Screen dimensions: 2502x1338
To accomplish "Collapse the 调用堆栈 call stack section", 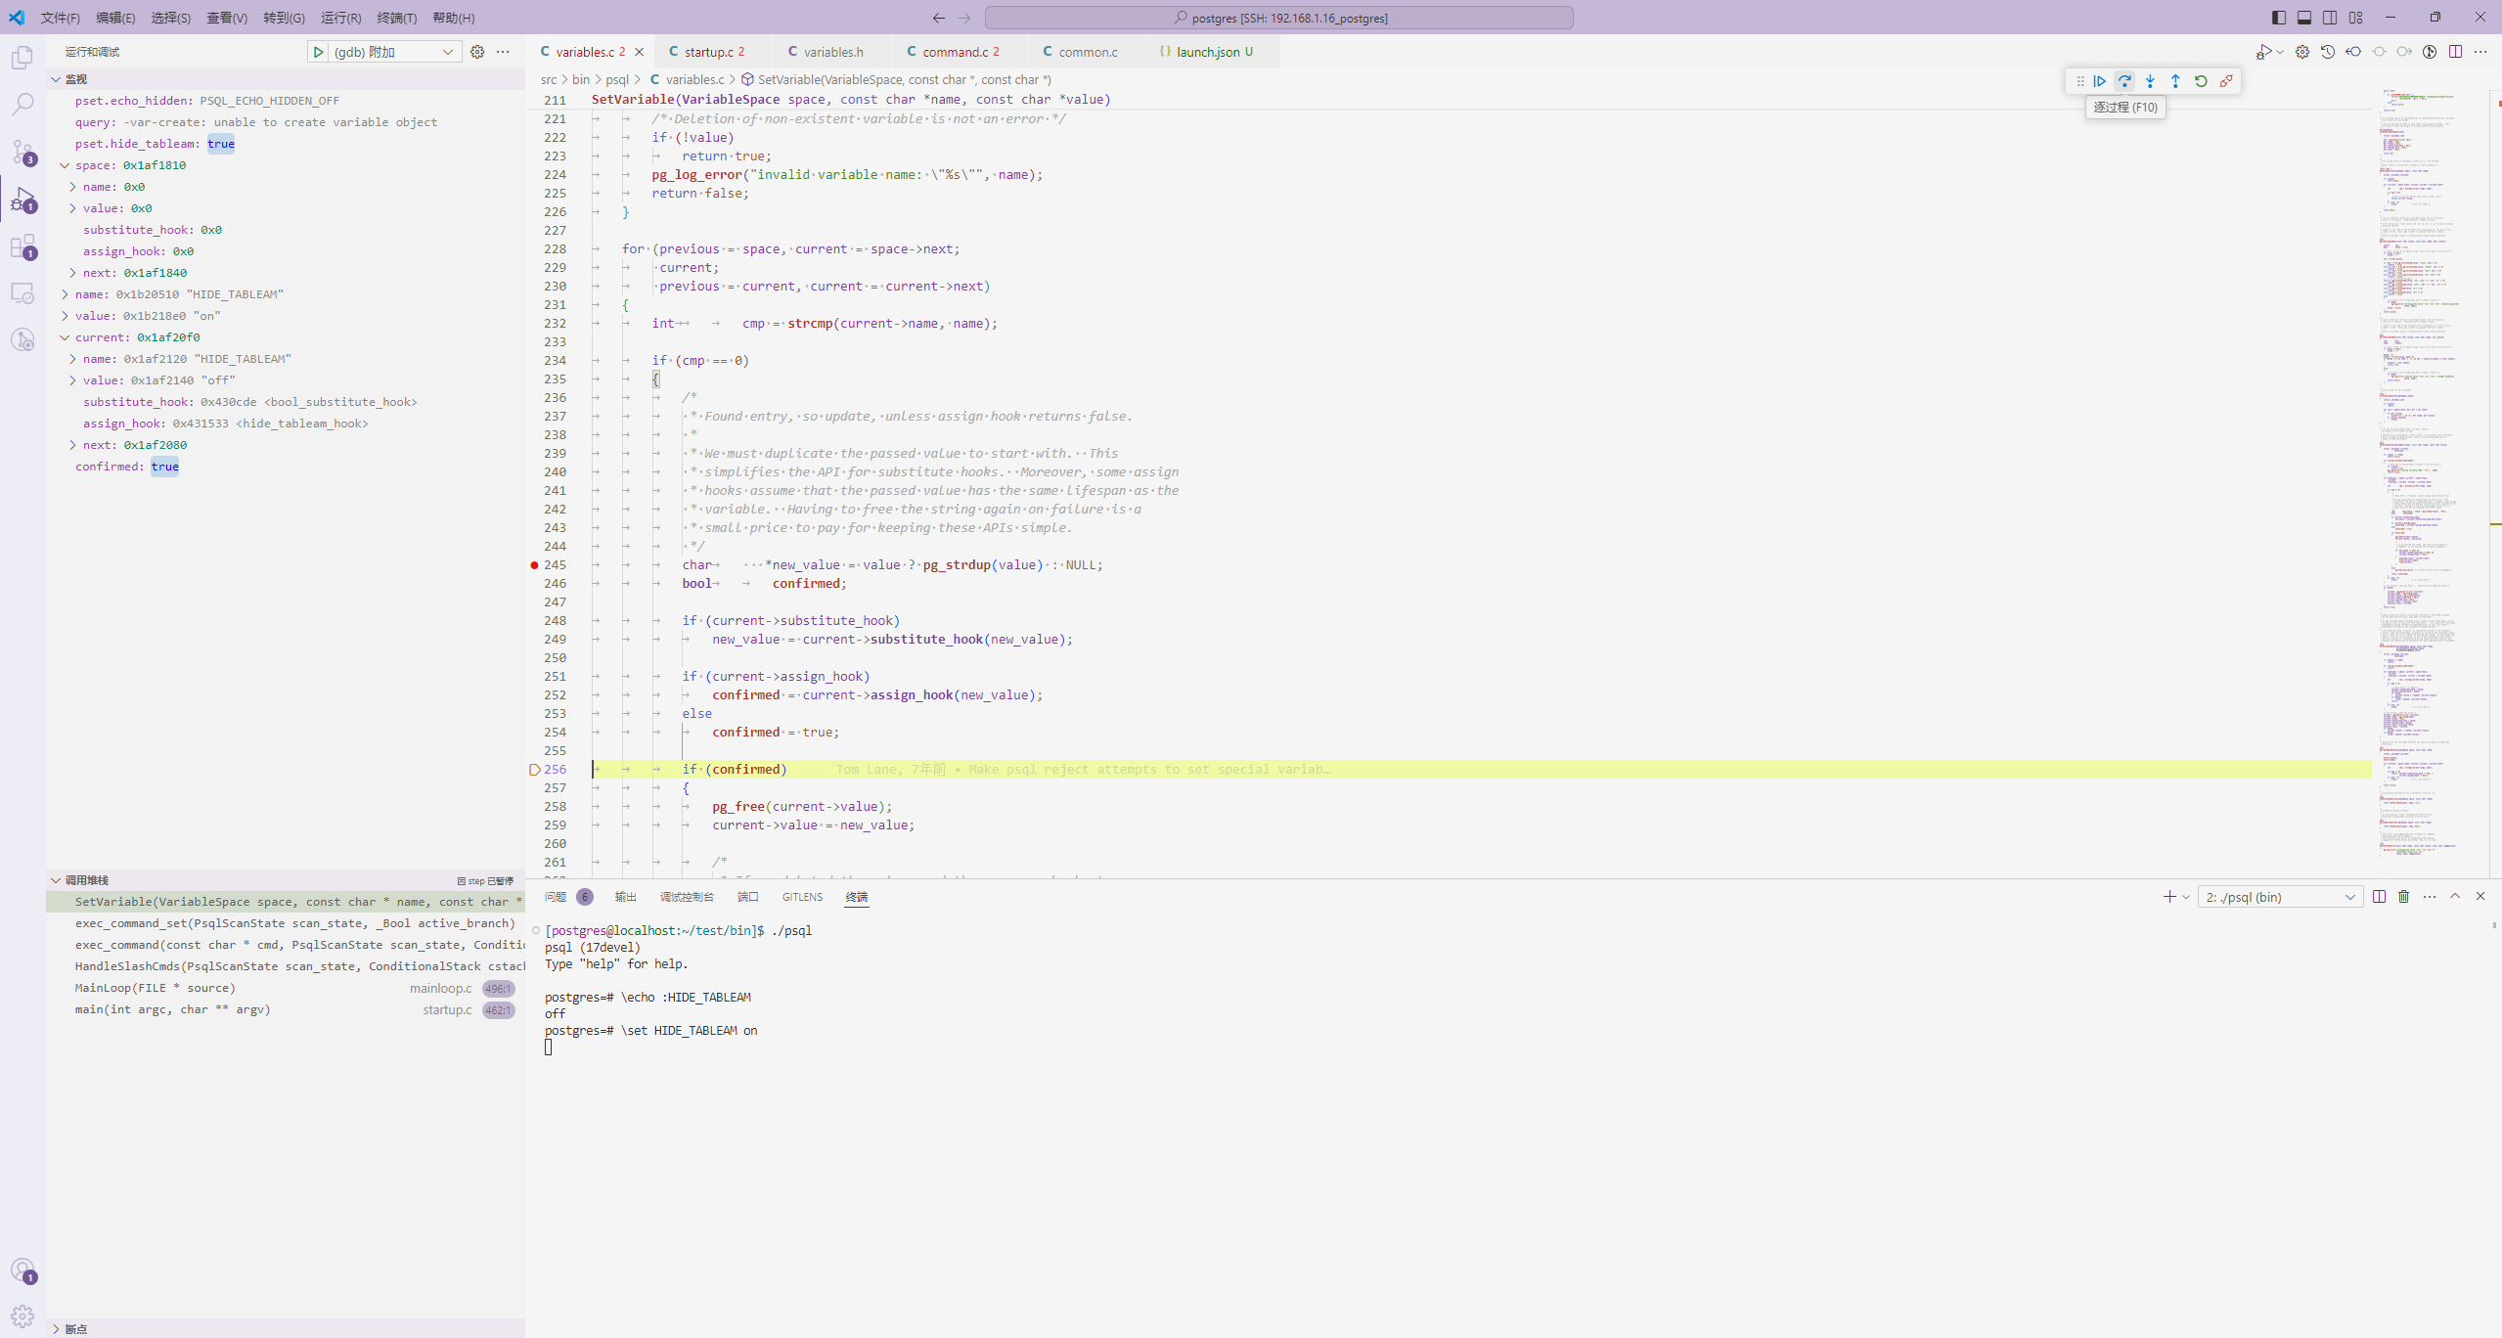I will coord(56,880).
